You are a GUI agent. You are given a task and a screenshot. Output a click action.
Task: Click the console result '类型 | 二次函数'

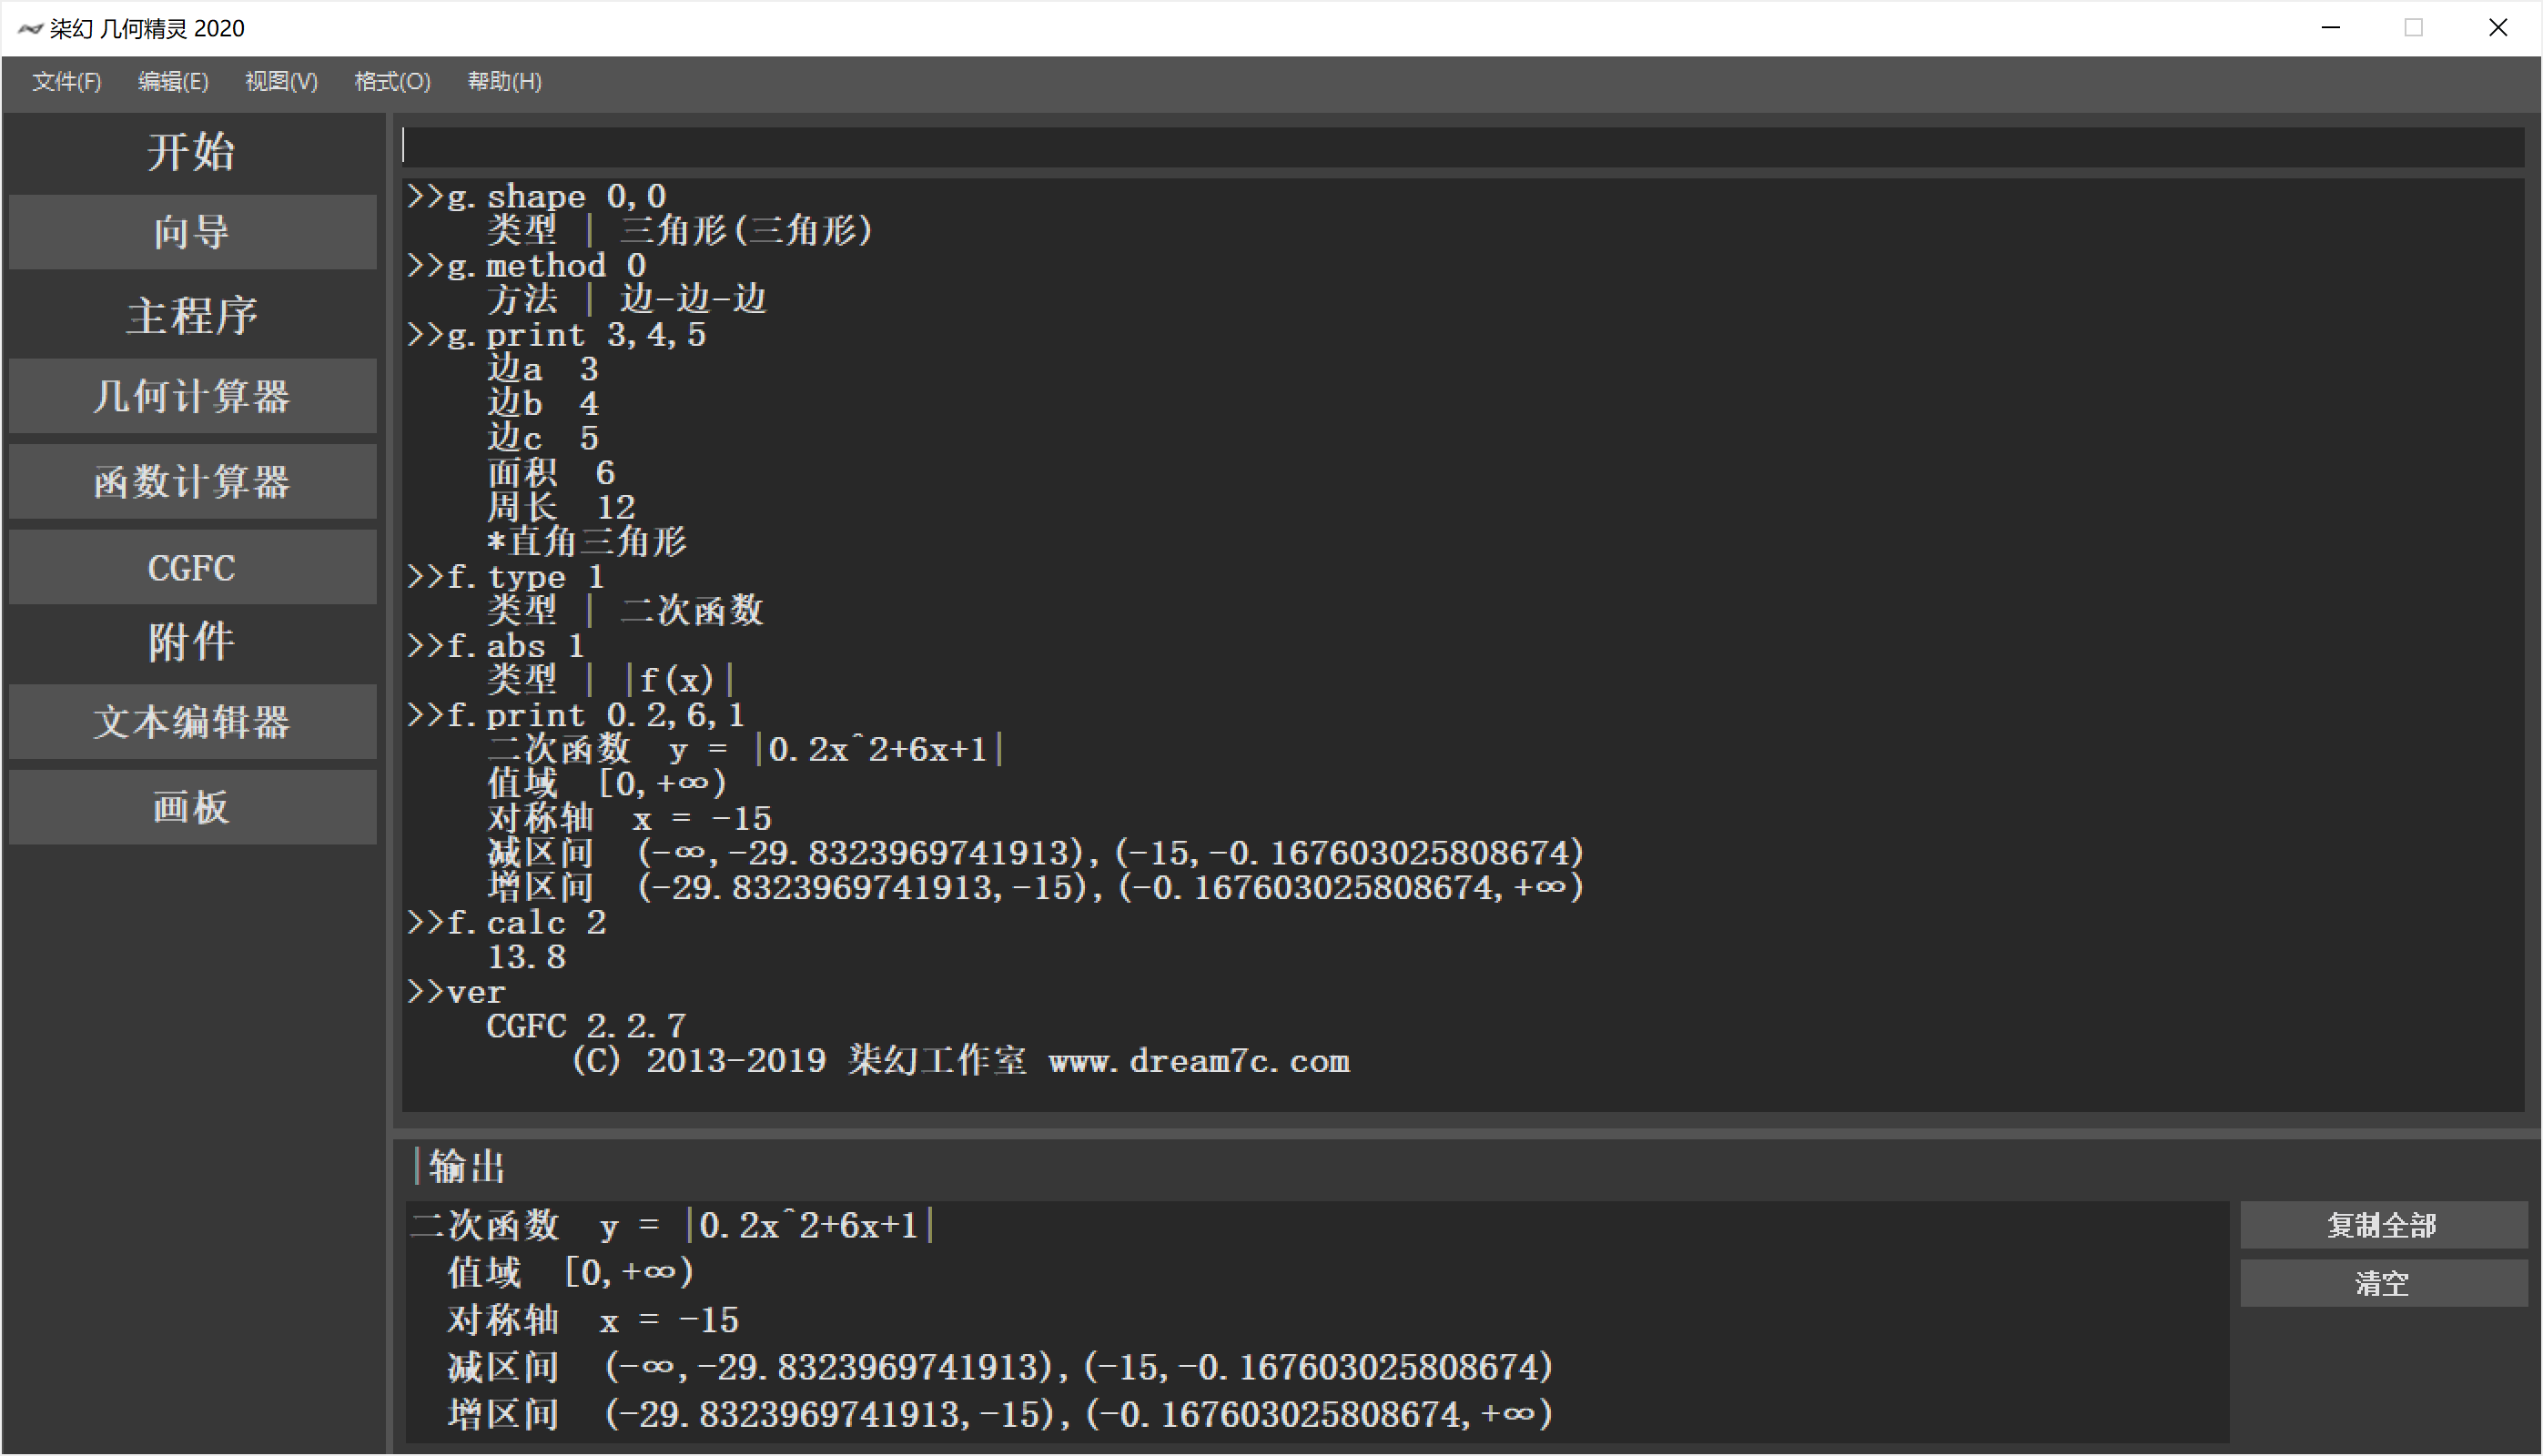625,611
